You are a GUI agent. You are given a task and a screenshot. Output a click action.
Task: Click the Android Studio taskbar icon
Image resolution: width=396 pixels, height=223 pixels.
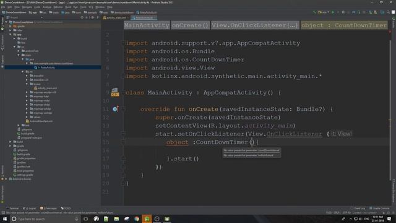147,219
